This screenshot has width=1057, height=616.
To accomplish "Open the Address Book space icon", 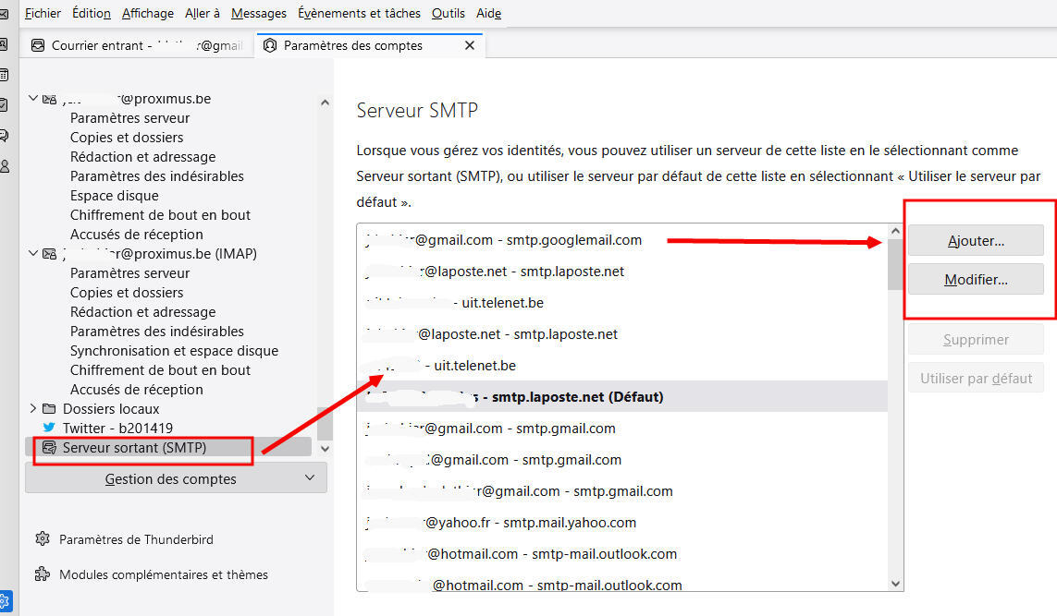I will click(x=4, y=44).
